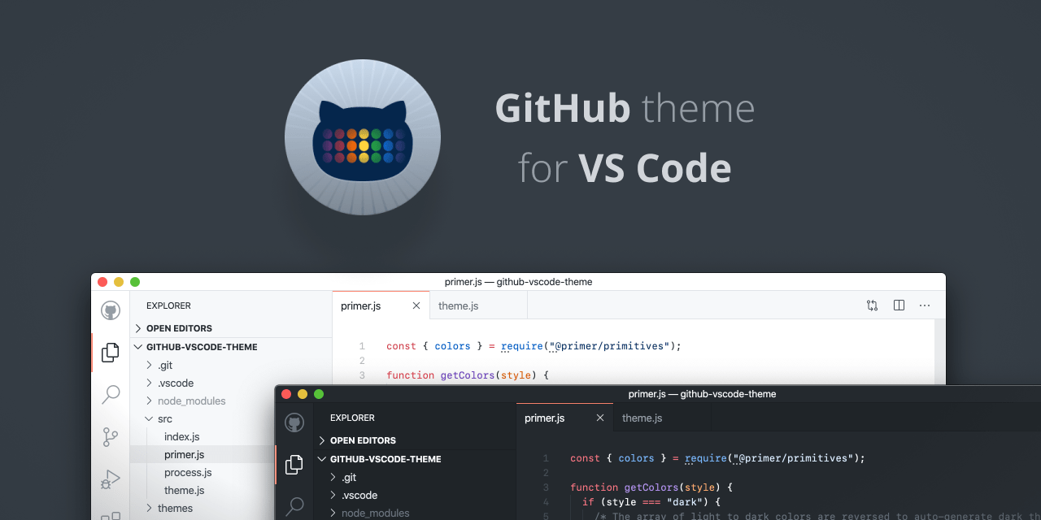Click GitHub icon in dark window activity bar
This screenshot has width=1041, height=520.
pos(294,422)
